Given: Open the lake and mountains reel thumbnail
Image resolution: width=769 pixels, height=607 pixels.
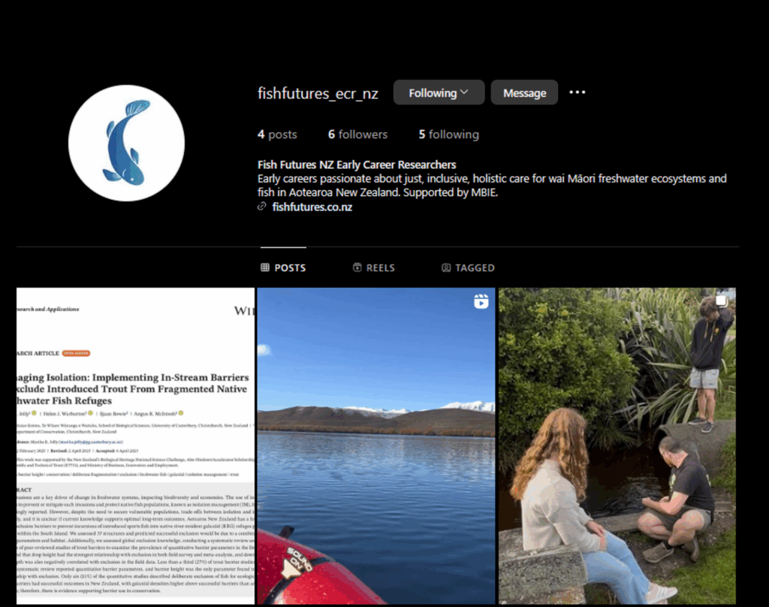Looking at the screenshot, I should click(376, 445).
